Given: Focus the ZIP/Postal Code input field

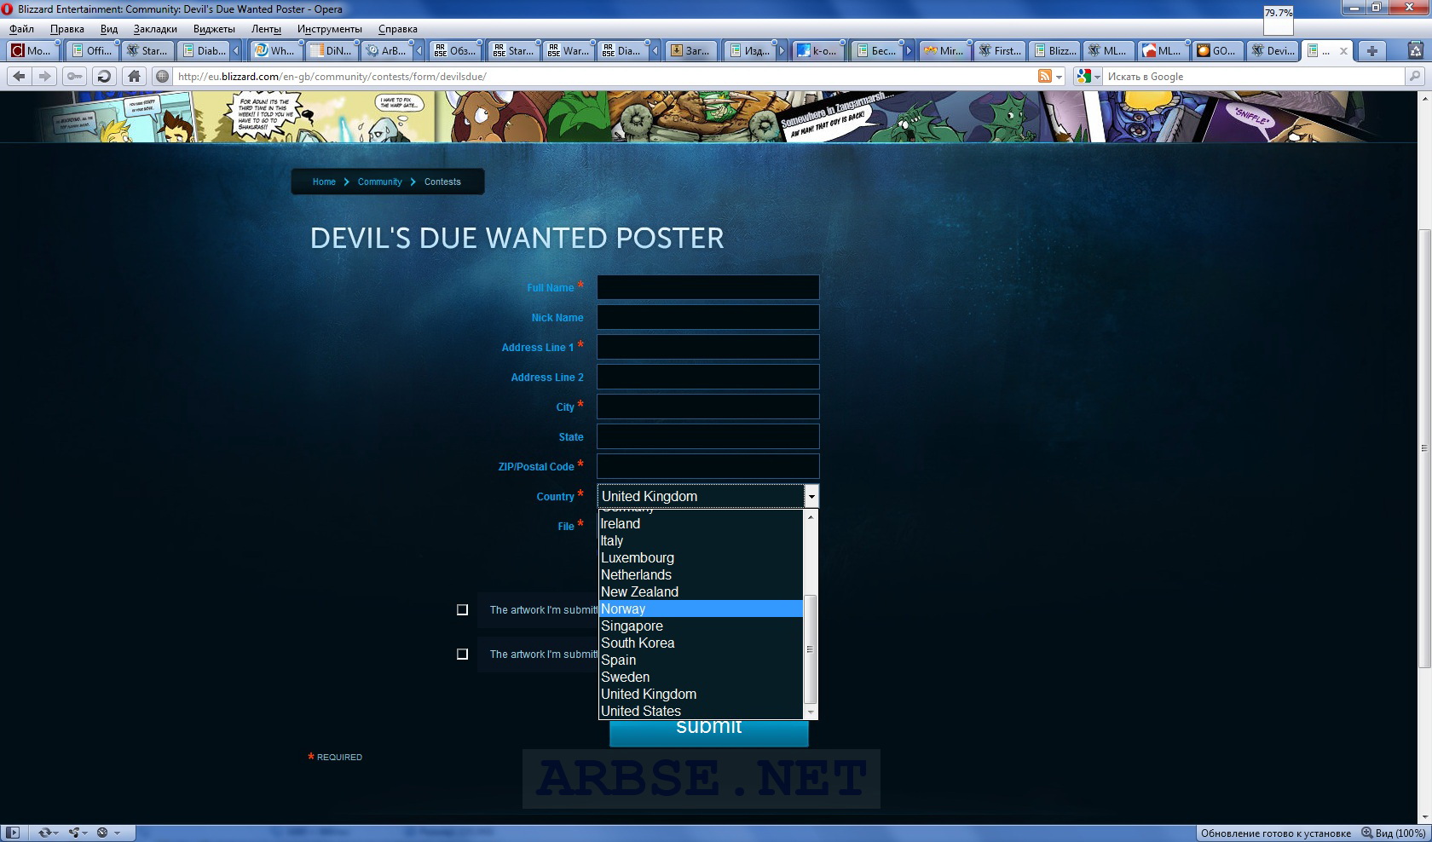Looking at the screenshot, I should pyautogui.click(x=707, y=466).
